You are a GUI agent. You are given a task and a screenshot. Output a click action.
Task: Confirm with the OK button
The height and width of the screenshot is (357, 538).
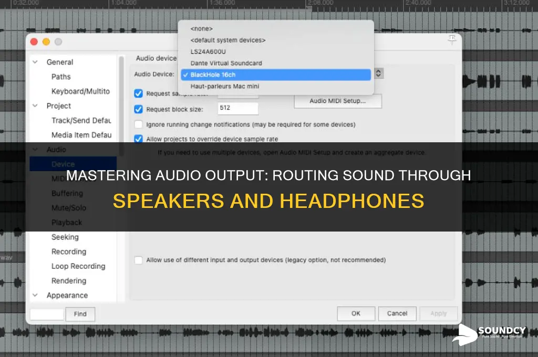click(x=356, y=313)
